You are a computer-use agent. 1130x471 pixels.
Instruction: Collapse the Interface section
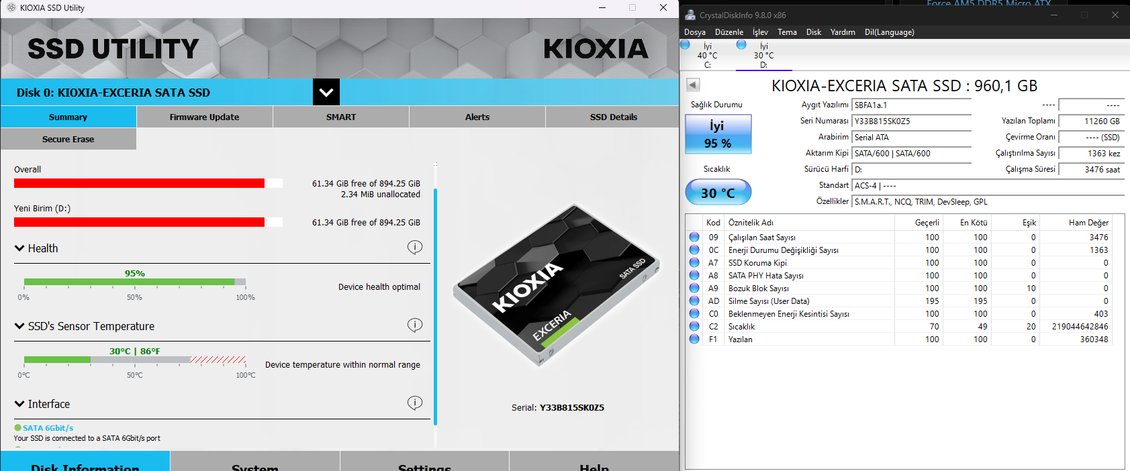[19, 404]
